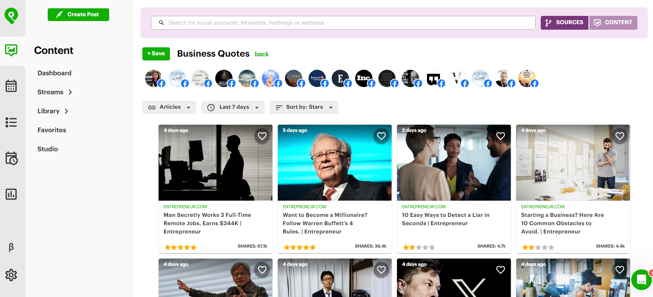Click the search accounts input field
This screenshot has width=653, height=297.
pos(343,23)
